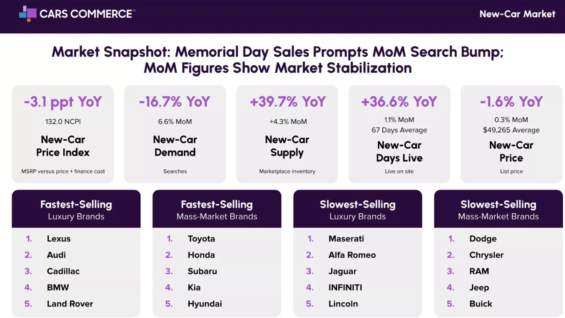Select the Land Rover list entry
The height and width of the screenshot is (318, 565).
pos(70,304)
